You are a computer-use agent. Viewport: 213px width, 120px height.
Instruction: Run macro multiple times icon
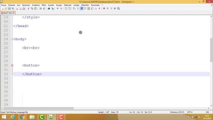click(115, 9)
